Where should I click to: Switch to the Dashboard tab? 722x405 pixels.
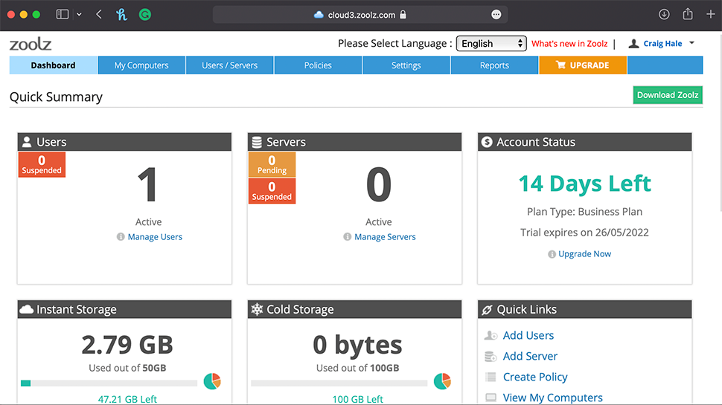point(53,65)
